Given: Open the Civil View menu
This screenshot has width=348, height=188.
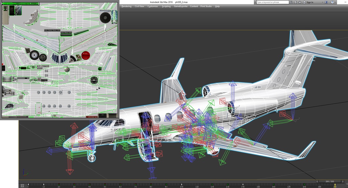Looking at the screenshot, I should [139, 6].
